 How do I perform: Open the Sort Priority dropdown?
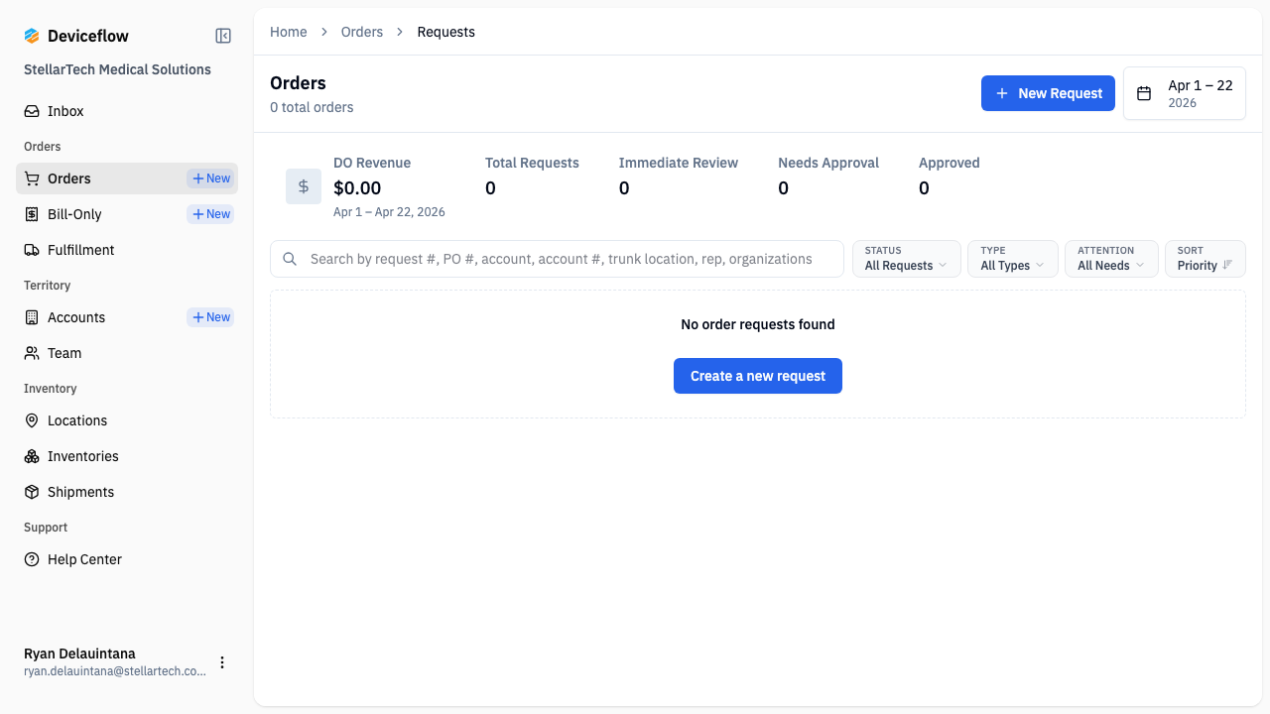[1206, 259]
